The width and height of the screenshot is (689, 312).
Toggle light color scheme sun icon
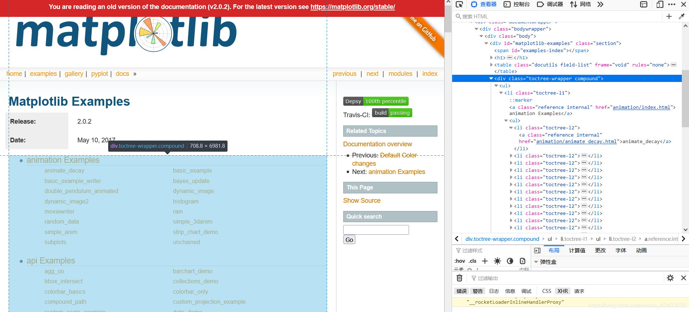pyautogui.click(x=497, y=261)
